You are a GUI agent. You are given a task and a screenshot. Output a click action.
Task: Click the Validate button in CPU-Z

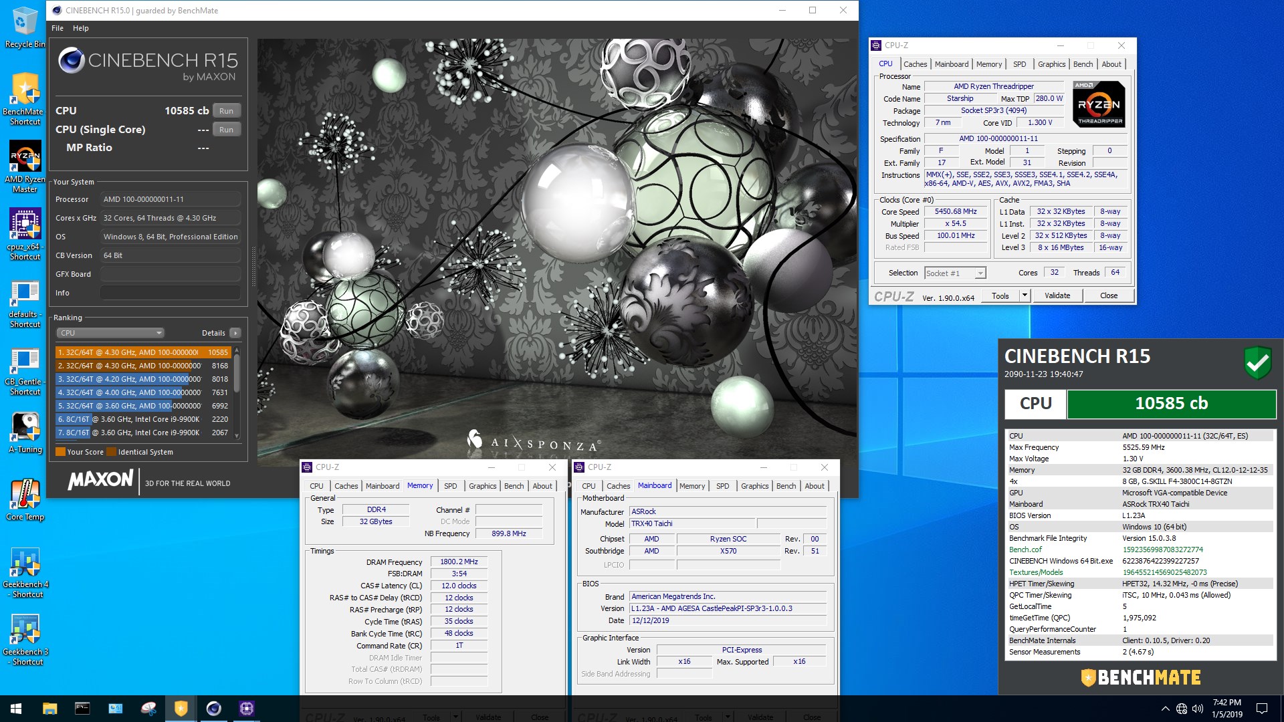tap(1057, 295)
